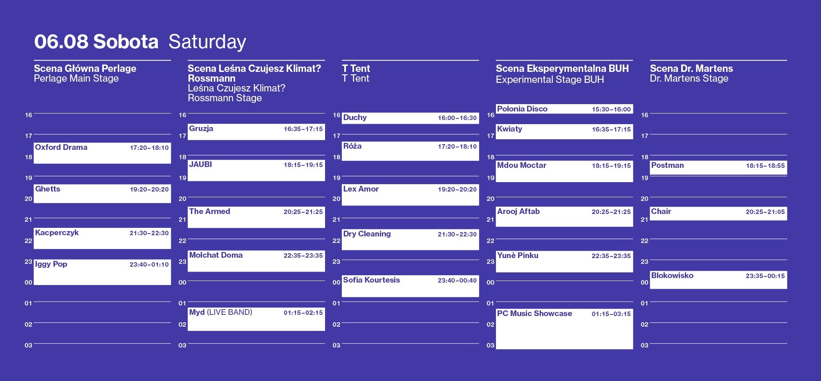The height and width of the screenshot is (381, 821).
Task: Open the Mdou Moctar performance entry
Action: pos(565,171)
